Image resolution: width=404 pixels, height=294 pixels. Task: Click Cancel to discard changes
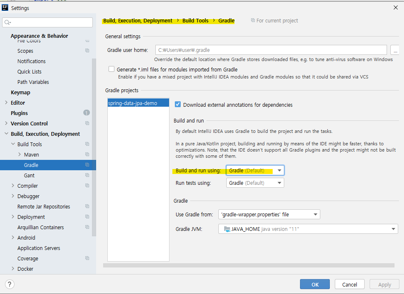coord(350,284)
